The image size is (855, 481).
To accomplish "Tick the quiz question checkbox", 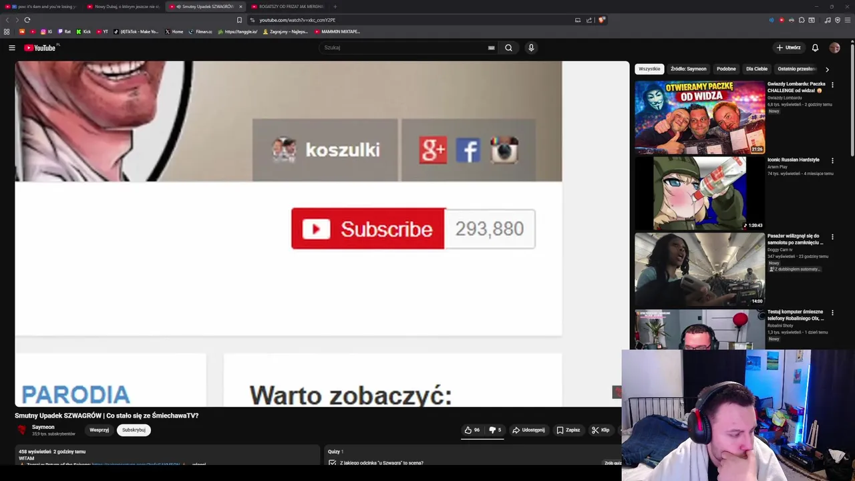I will [x=332, y=462].
